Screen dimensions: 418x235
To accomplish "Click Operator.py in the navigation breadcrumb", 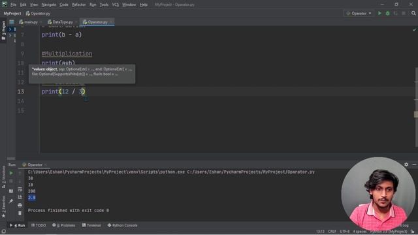I will (38, 13).
